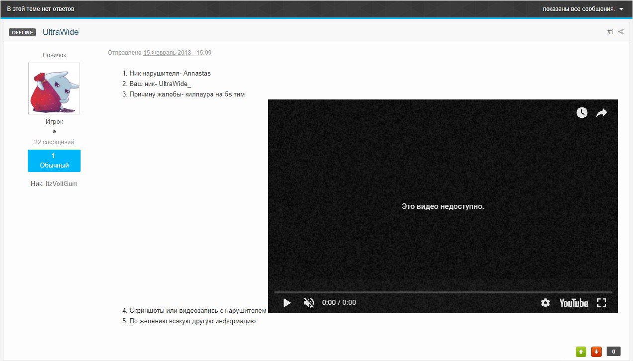The width and height of the screenshot is (633, 361).
Task: Click the post date 15 Февраль 2018
Action: [177, 53]
